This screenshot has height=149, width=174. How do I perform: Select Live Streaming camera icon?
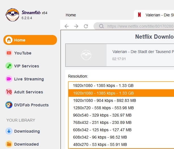pos(9,79)
